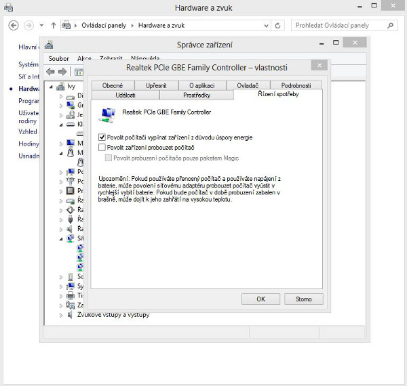Image resolution: width=407 pixels, height=386 pixels.
Task: Refresh the Control Panel address bar
Action: tap(277, 25)
